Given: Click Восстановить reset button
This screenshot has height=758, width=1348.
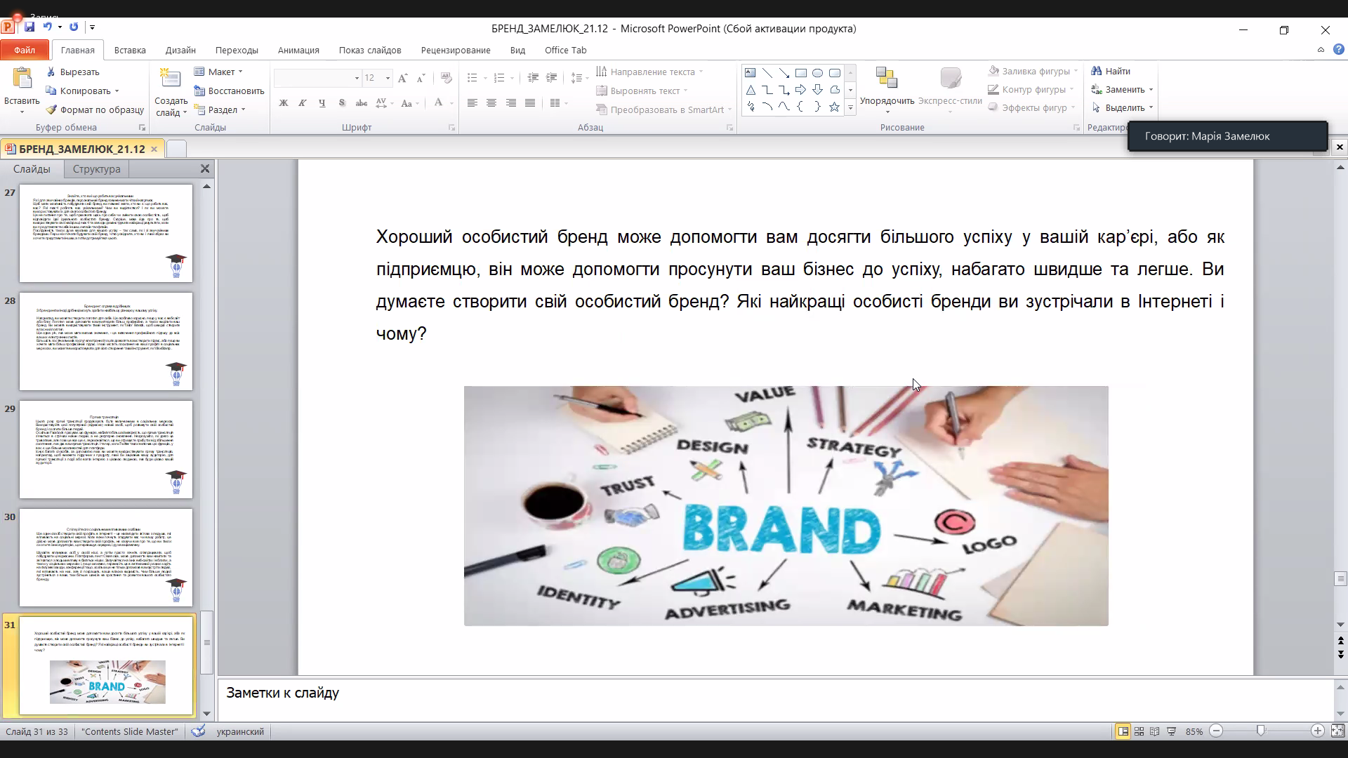Looking at the screenshot, I should click(229, 91).
